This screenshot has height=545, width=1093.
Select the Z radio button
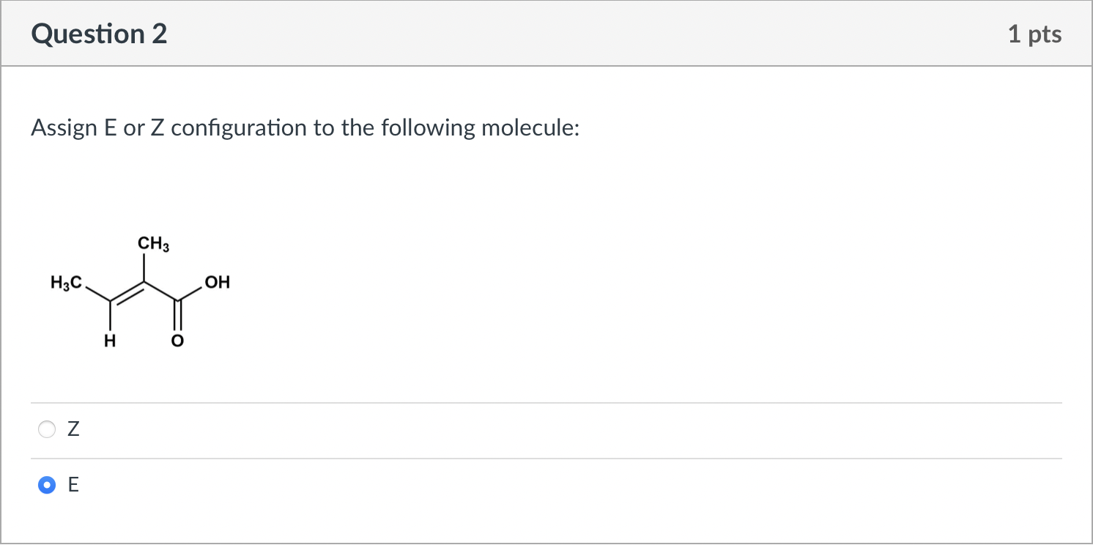(x=46, y=430)
